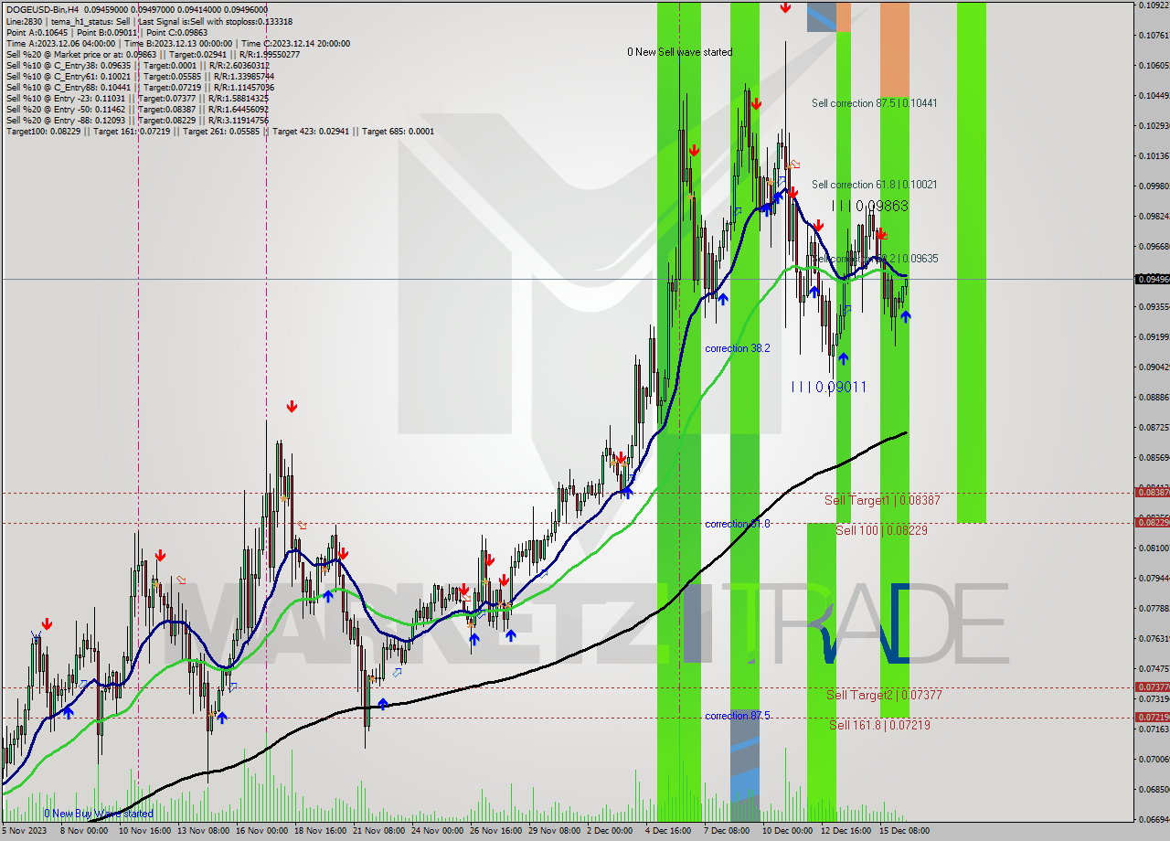The width and height of the screenshot is (1170, 841).
Task: Click the current price tag 0.09496
Action: 1151,279
